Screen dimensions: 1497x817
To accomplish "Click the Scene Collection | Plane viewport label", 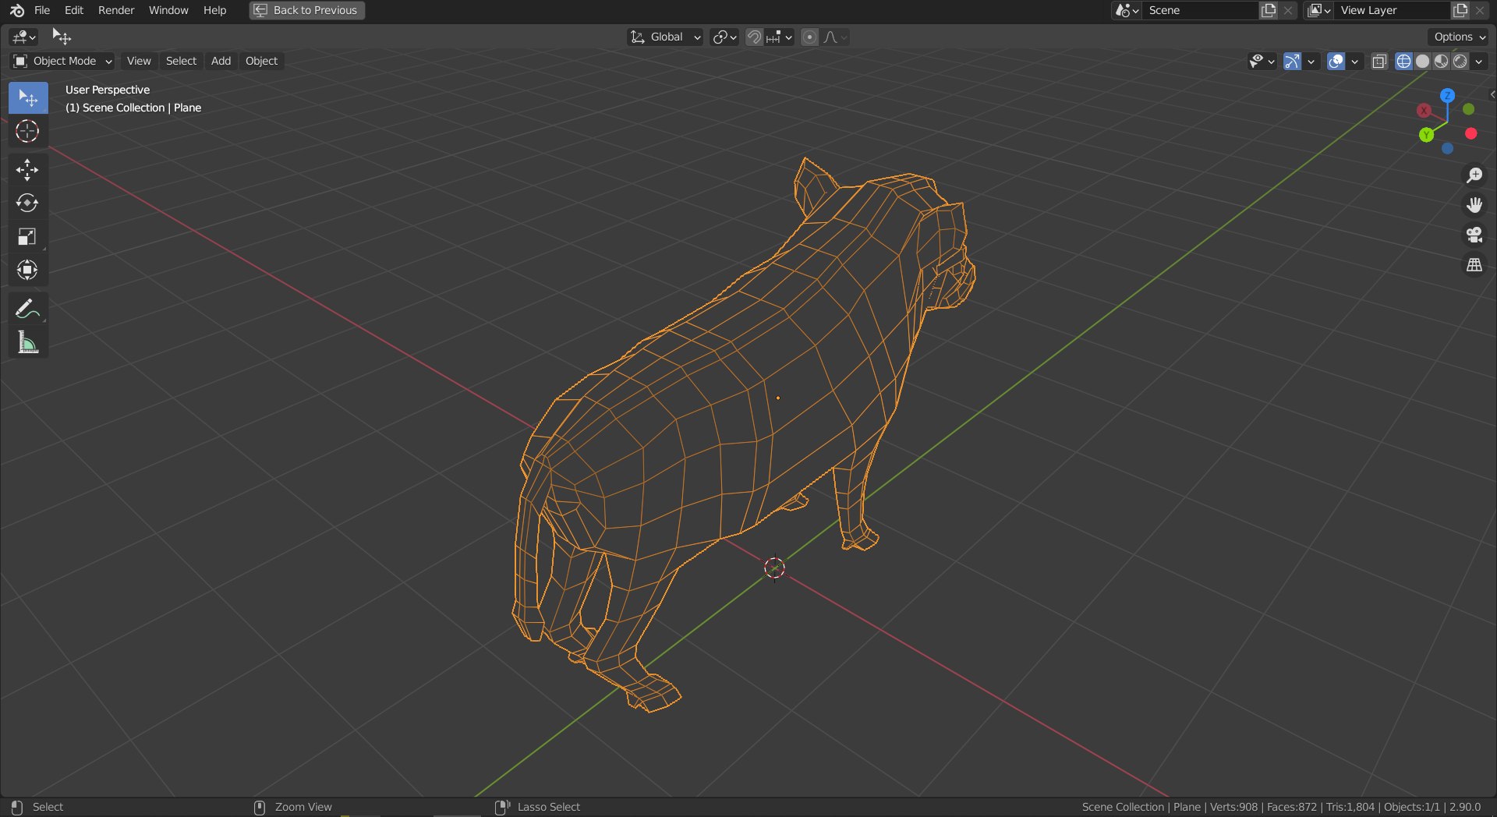I will [133, 108].
